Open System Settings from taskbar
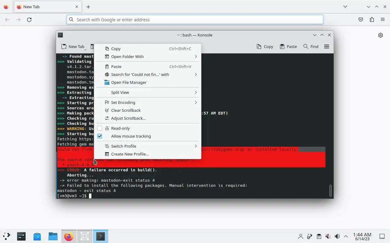 21,236
